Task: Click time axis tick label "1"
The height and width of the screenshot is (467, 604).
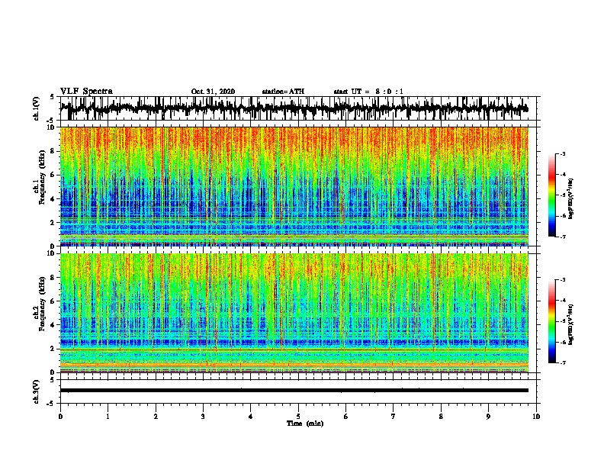Action: [108, 417]
